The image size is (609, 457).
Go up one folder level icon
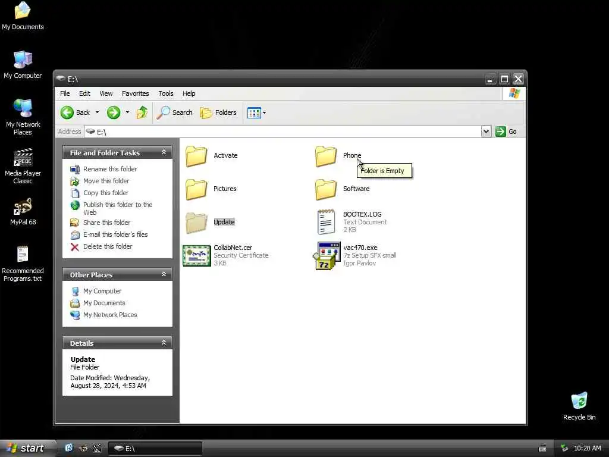click(x=142, y=112)
